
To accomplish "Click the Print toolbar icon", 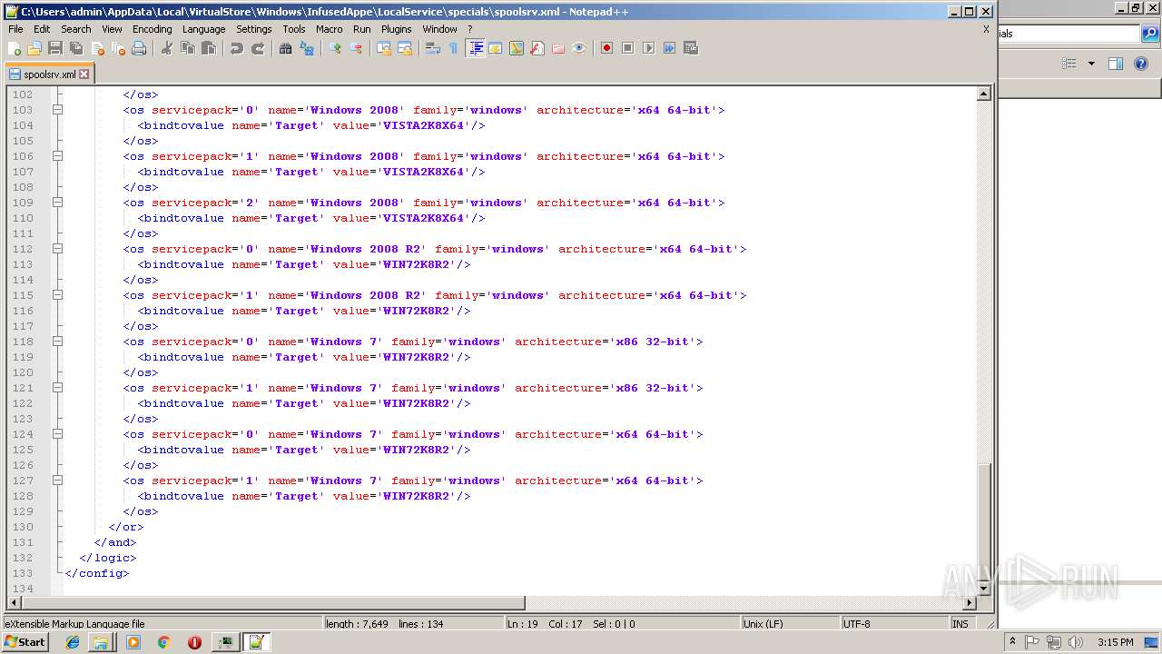I will pyautogui.click(x=139, y=48).
